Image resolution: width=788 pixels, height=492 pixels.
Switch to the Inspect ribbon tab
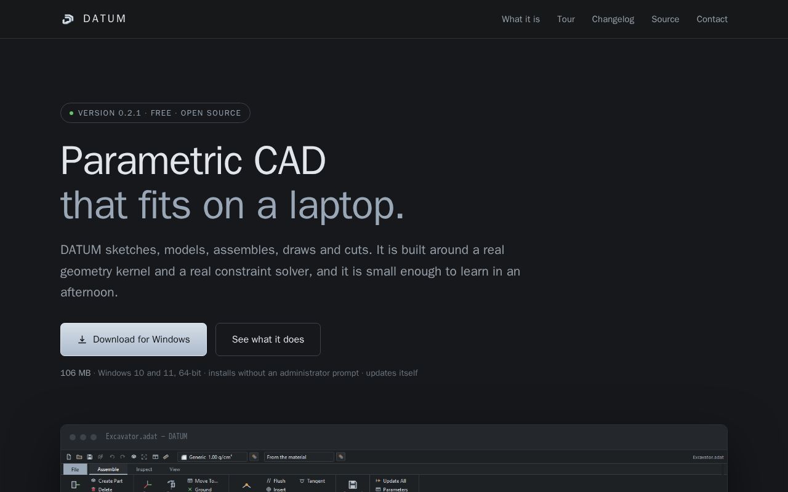coord(144,469)
